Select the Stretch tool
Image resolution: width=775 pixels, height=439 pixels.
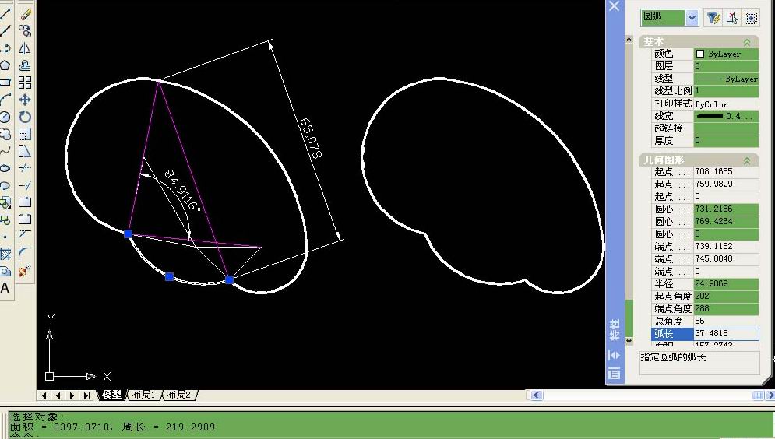click(25, 151)
